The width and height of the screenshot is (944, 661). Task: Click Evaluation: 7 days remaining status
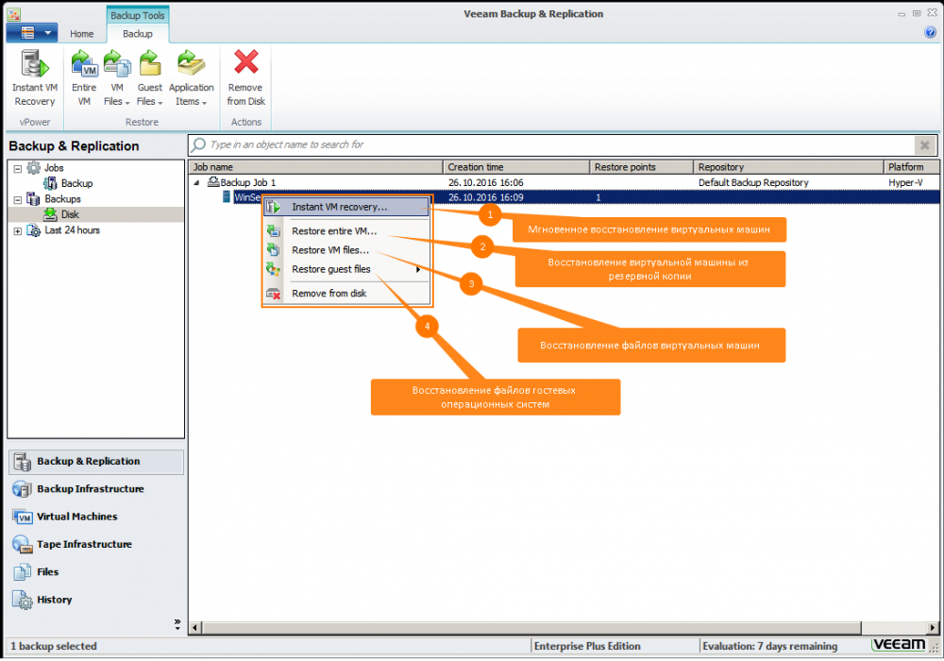pyautogui.click(x=770, y=647)
